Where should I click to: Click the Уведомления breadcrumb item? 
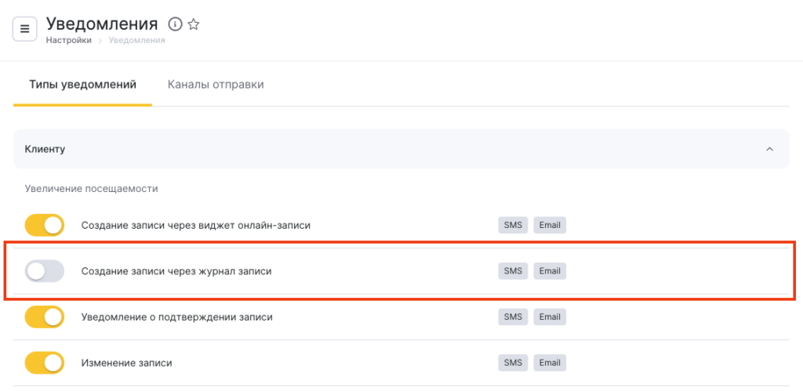pyautogui.click(x=136, y=41)
